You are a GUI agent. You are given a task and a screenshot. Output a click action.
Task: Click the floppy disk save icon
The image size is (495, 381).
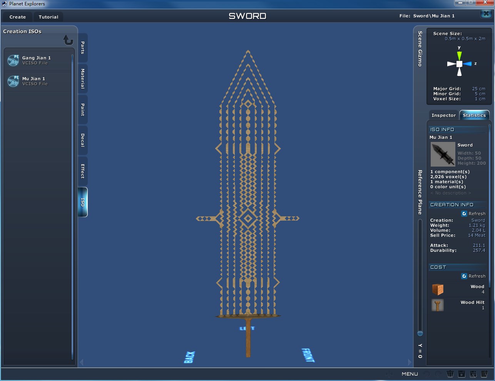click(462, 374)
